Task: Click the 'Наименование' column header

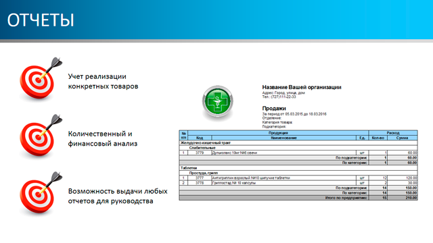Action: coord(284,138)
